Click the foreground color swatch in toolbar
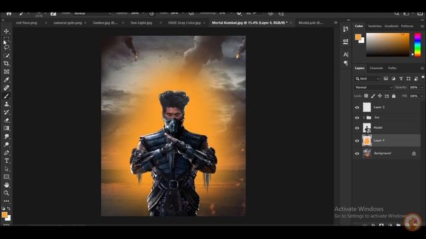Screen dimensions: 426x239 (x=5, y=215)
